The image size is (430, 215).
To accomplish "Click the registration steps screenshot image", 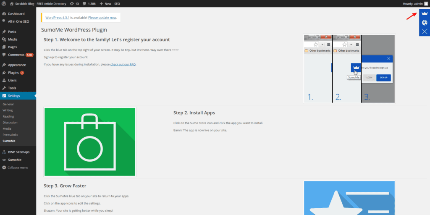I will 349,69.
